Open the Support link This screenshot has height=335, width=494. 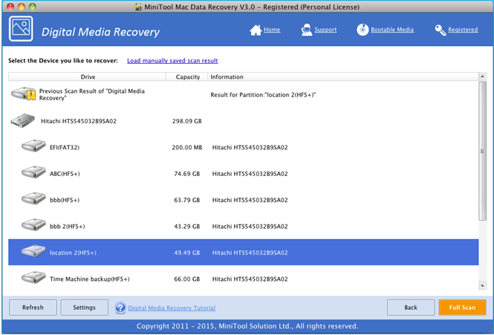[x=325, y=30]
